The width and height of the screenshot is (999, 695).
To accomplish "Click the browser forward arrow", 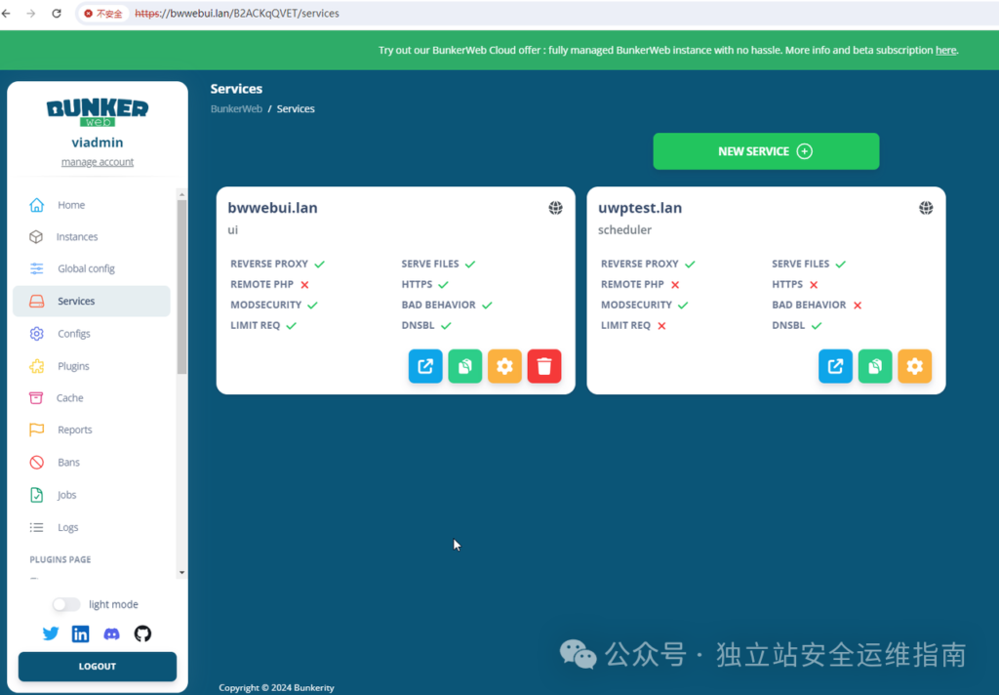I will (30, 14).
